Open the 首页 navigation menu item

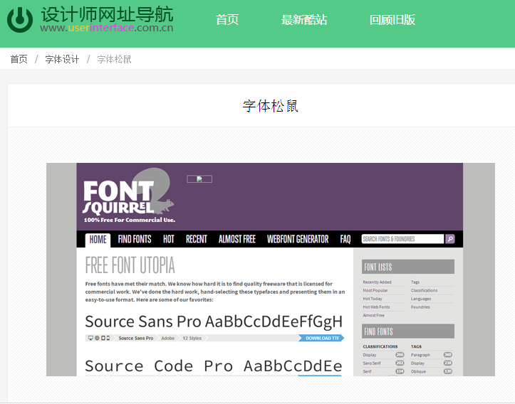click(x=227, y=20)
